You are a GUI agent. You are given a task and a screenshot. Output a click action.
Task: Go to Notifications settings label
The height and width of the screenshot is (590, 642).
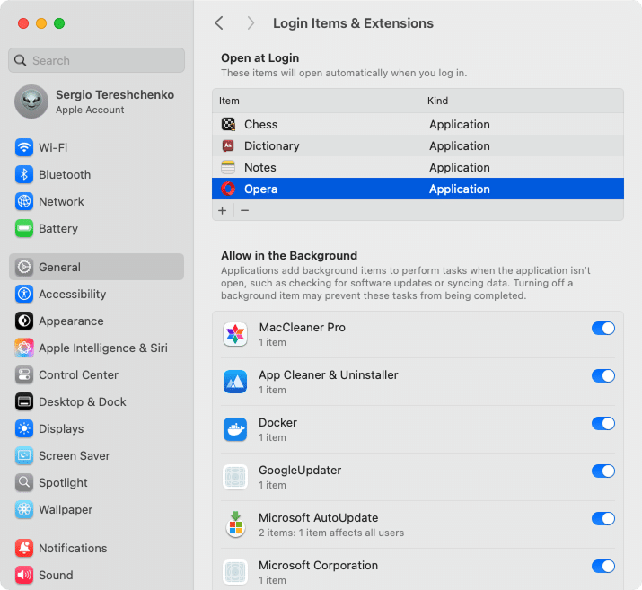click(73, 548)
